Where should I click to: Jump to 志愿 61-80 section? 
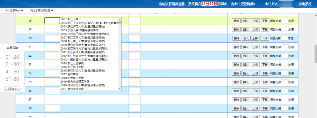pyautogui.click(x=12, y=79)
